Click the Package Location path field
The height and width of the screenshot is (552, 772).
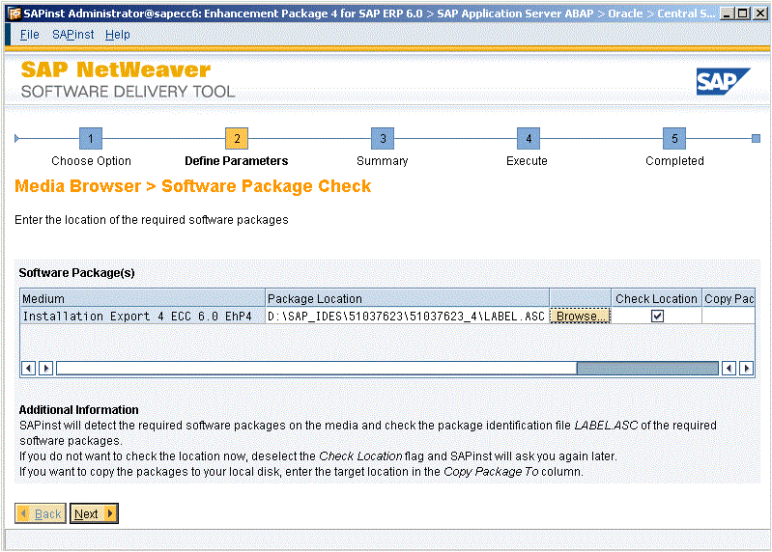tap(406, 317)
